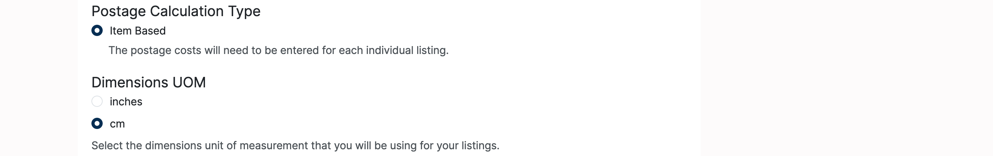Click the "inches" option label text
993x156 pixels.
pos(126,102)
